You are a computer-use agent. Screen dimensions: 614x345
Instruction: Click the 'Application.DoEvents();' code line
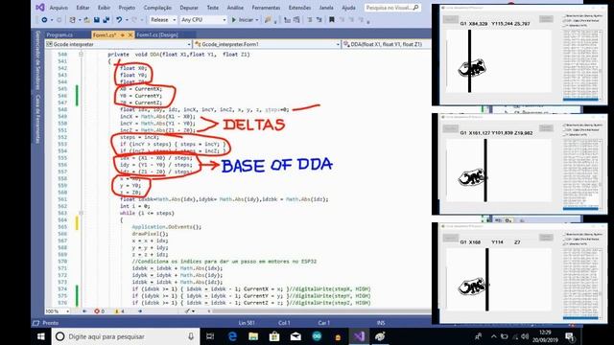[x=166, y=227]
